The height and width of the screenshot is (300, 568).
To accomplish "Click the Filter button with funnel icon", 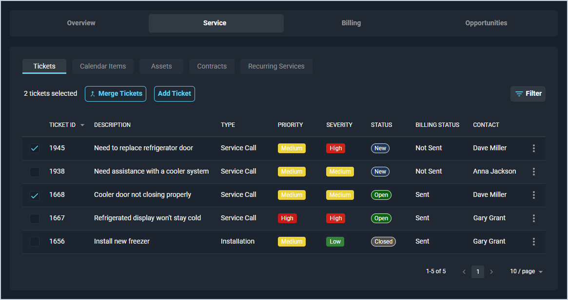I will point(528,94).
